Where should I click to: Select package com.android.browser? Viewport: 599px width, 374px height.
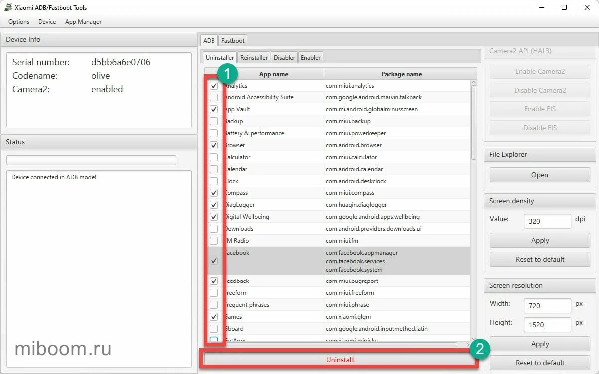354,145
